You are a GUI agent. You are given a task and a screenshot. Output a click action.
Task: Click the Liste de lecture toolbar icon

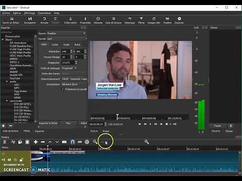(113, 19)
